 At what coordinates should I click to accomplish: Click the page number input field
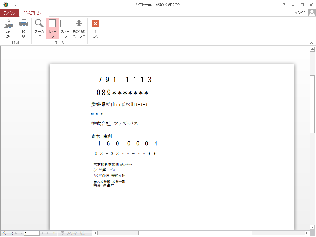point(32,233)
